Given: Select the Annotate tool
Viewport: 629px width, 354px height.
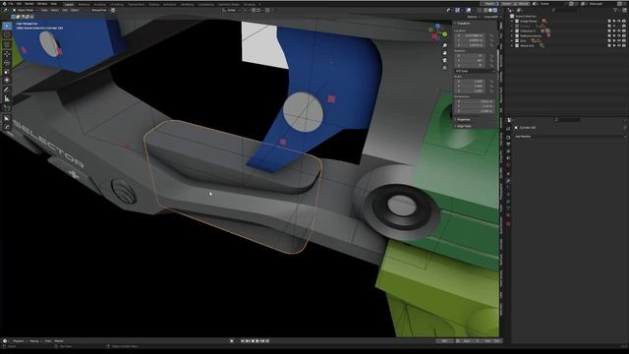Looking at the screenshot, I should pos(7,89).
